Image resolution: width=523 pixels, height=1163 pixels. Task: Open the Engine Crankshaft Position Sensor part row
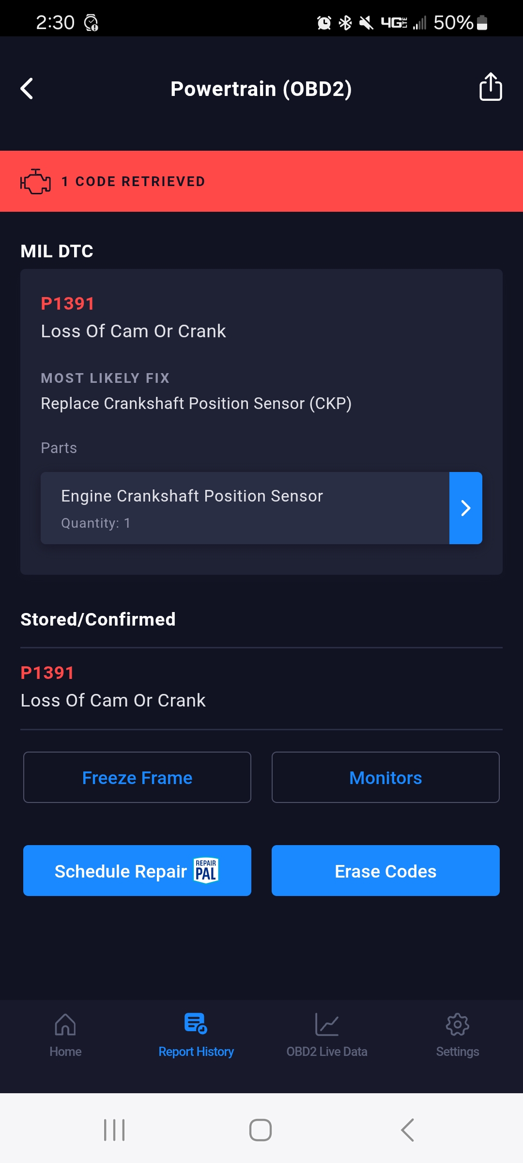(245, 508)
